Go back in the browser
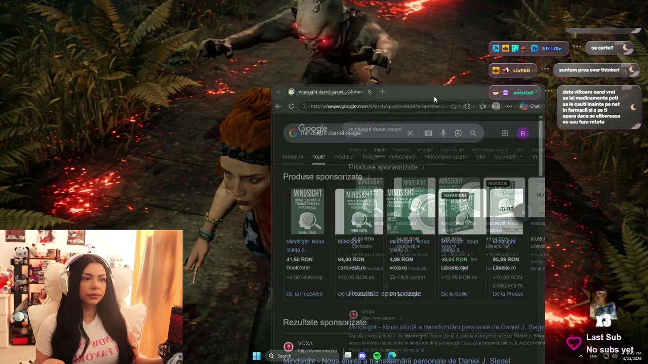Screen dimensions: 648x364 [278, 106]
